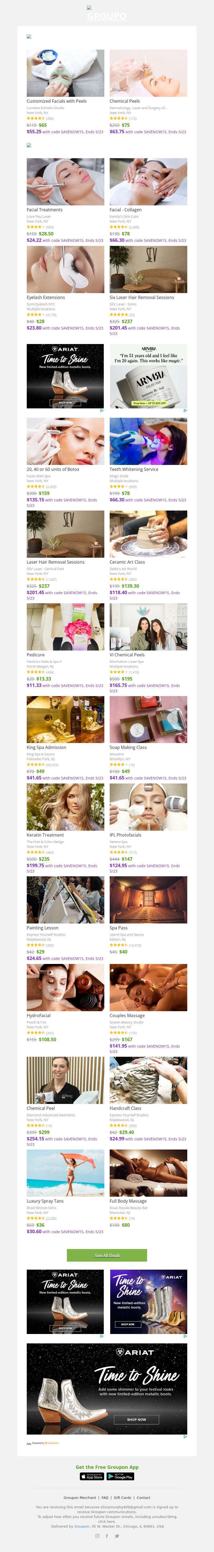
Task: Click the Instagram icon in footer
Action: pyautogui.click(x=97, y=1535)
